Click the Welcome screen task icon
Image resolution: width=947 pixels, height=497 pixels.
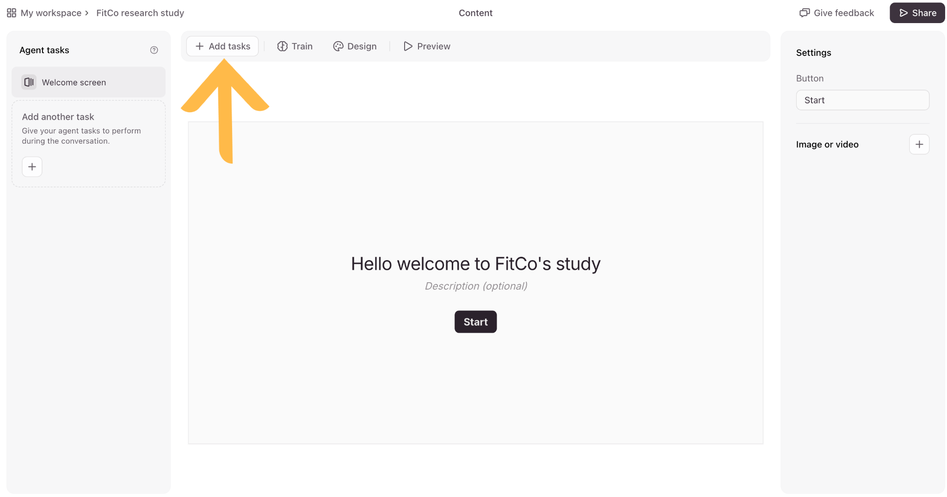[x=29, y=82]
